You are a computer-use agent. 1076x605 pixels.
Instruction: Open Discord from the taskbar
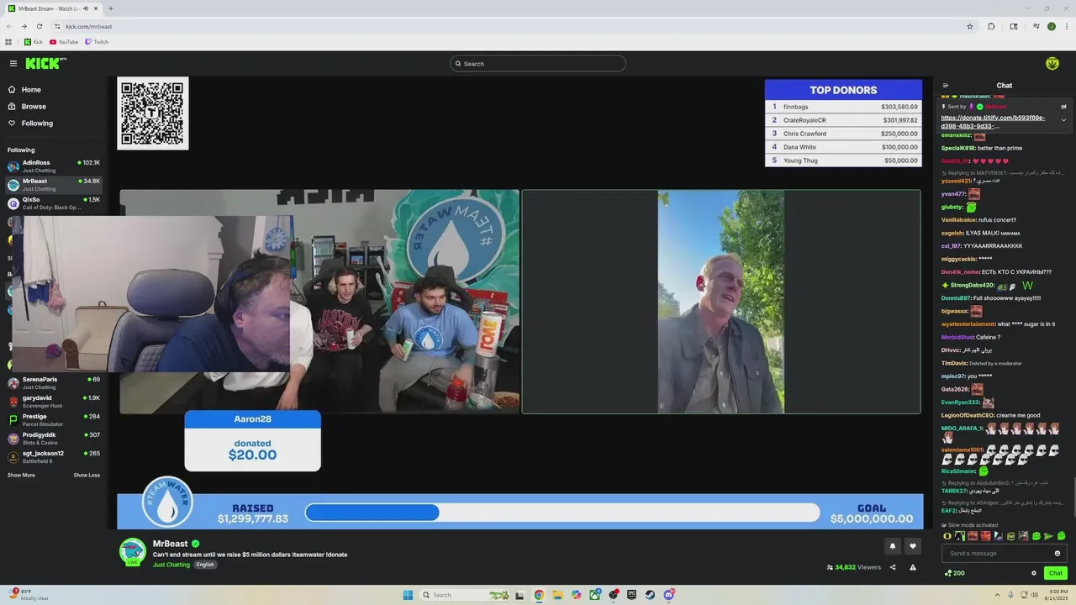click(669, 595)
